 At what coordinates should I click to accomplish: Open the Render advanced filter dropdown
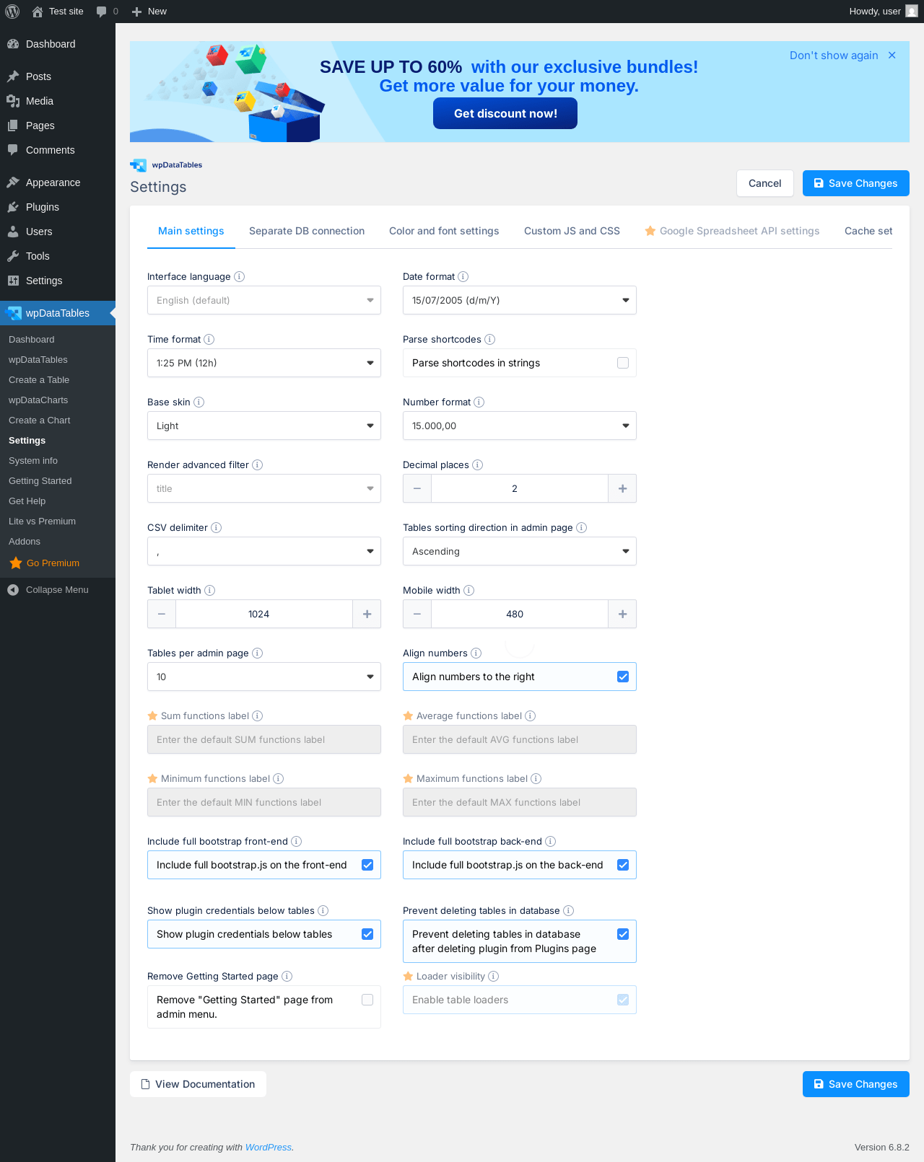click(264, 488)
